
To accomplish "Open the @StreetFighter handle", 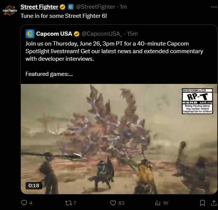I will [95, 7].
